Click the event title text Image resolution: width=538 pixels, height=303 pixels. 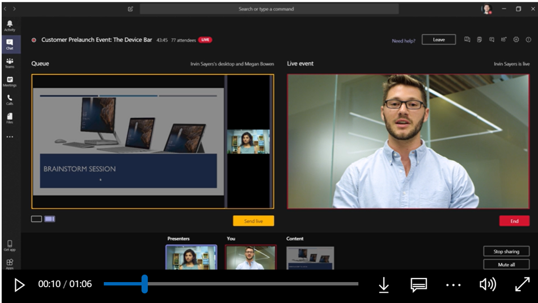pos(97,40)
